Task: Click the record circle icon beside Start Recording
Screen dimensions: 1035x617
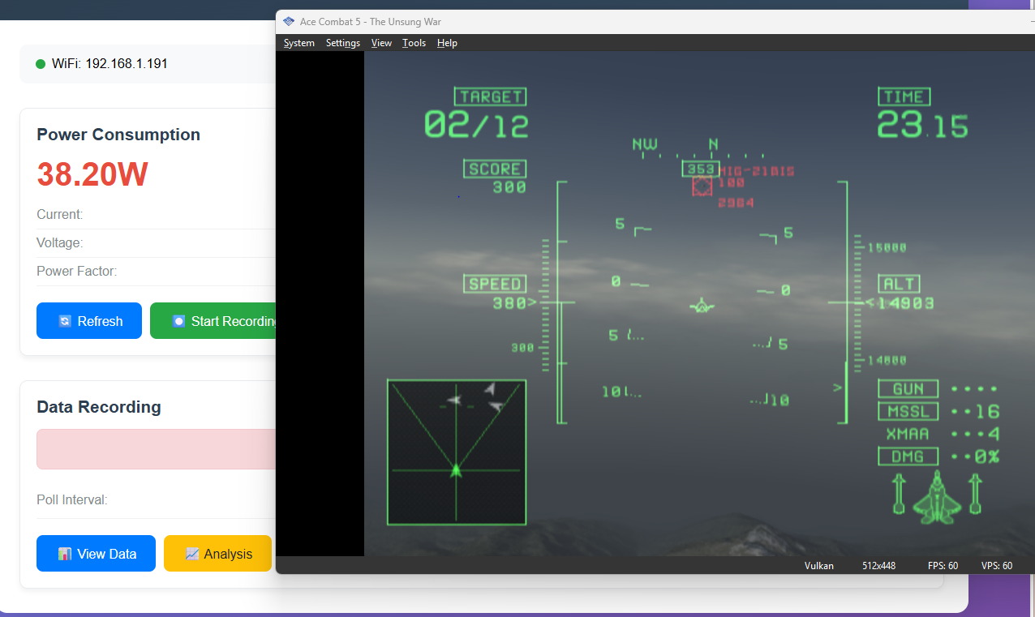Action: (178, 321)
